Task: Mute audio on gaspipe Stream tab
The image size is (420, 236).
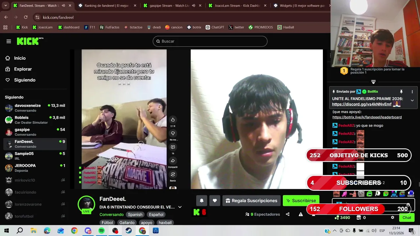Action: click(x=193, y=6)
